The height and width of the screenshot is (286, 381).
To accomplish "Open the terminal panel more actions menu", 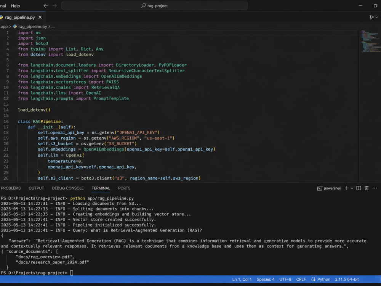I will [375, 188].
